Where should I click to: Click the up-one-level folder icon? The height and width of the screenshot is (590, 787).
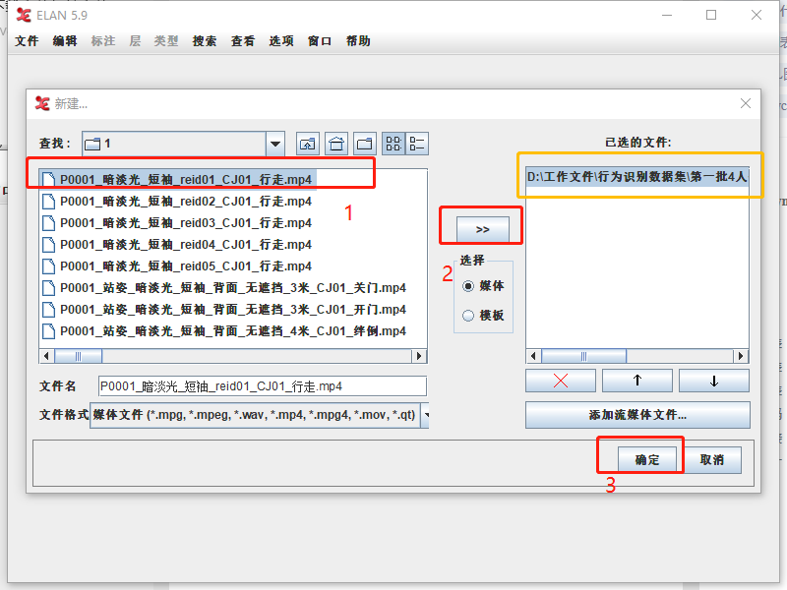click(x=307, y=143)
